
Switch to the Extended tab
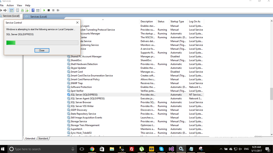click(30, 138)
